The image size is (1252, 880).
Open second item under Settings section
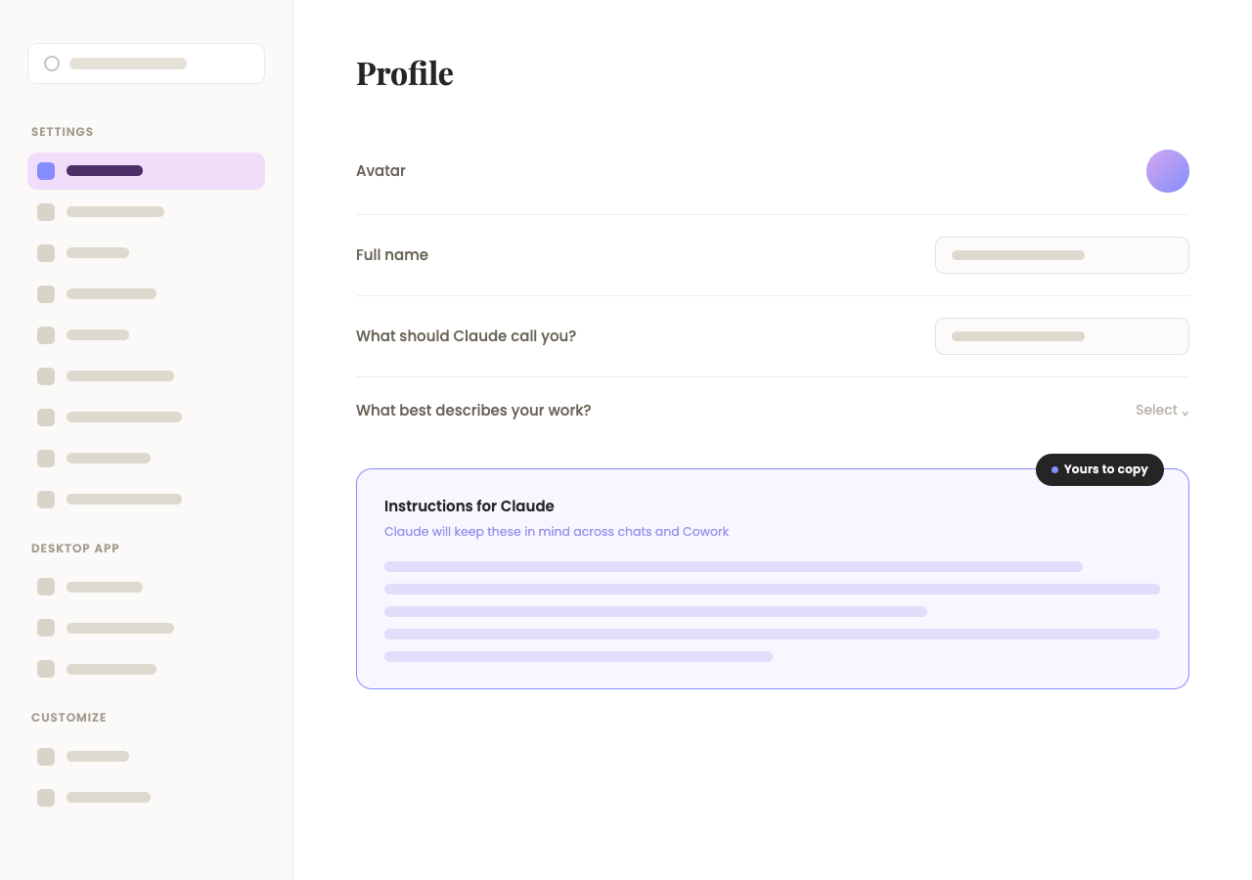146,212
